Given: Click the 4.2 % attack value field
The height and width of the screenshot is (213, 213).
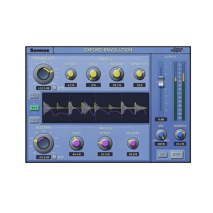Looking at the screenshot, I should click(71, 85).
